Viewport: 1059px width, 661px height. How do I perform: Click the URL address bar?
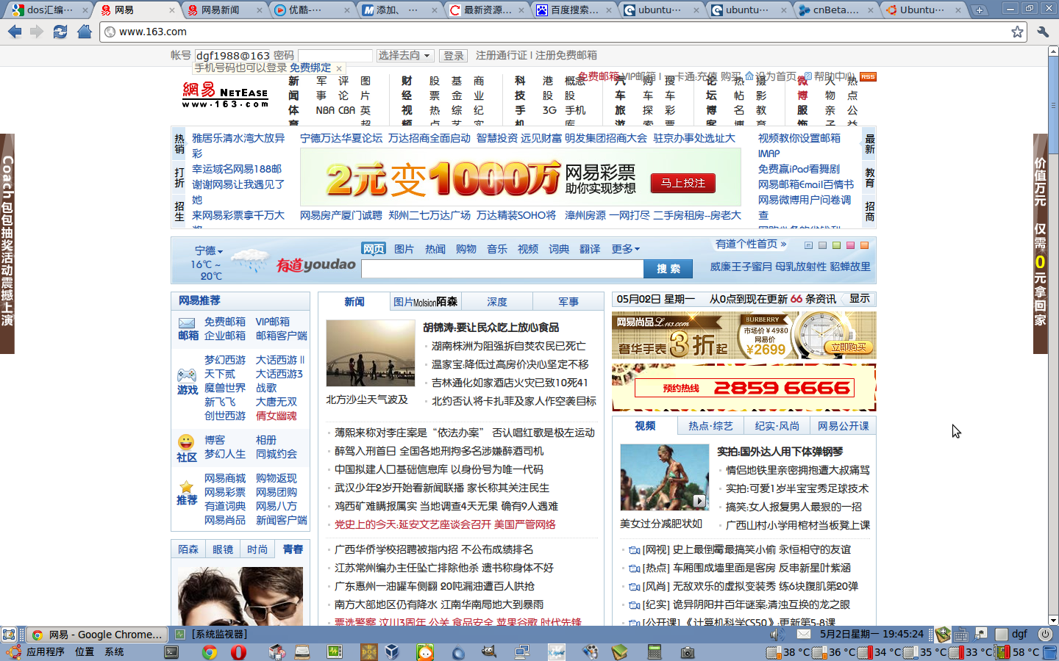tap(563, 32)
